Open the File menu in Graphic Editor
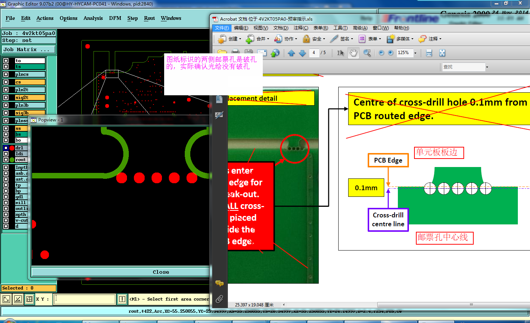The image size is (530, 323). point(10,18)
